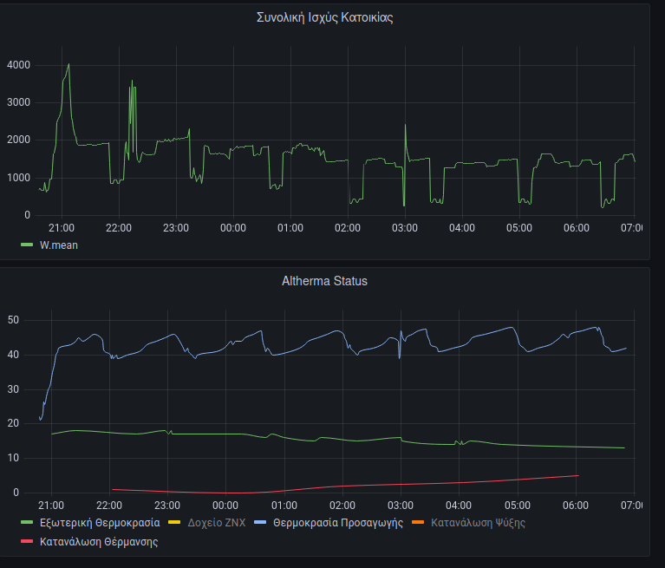The image size is (665, 568).
Task: Click the red Κατανάλωση Θέρμανσης color swatch
Action: (27, 542)
